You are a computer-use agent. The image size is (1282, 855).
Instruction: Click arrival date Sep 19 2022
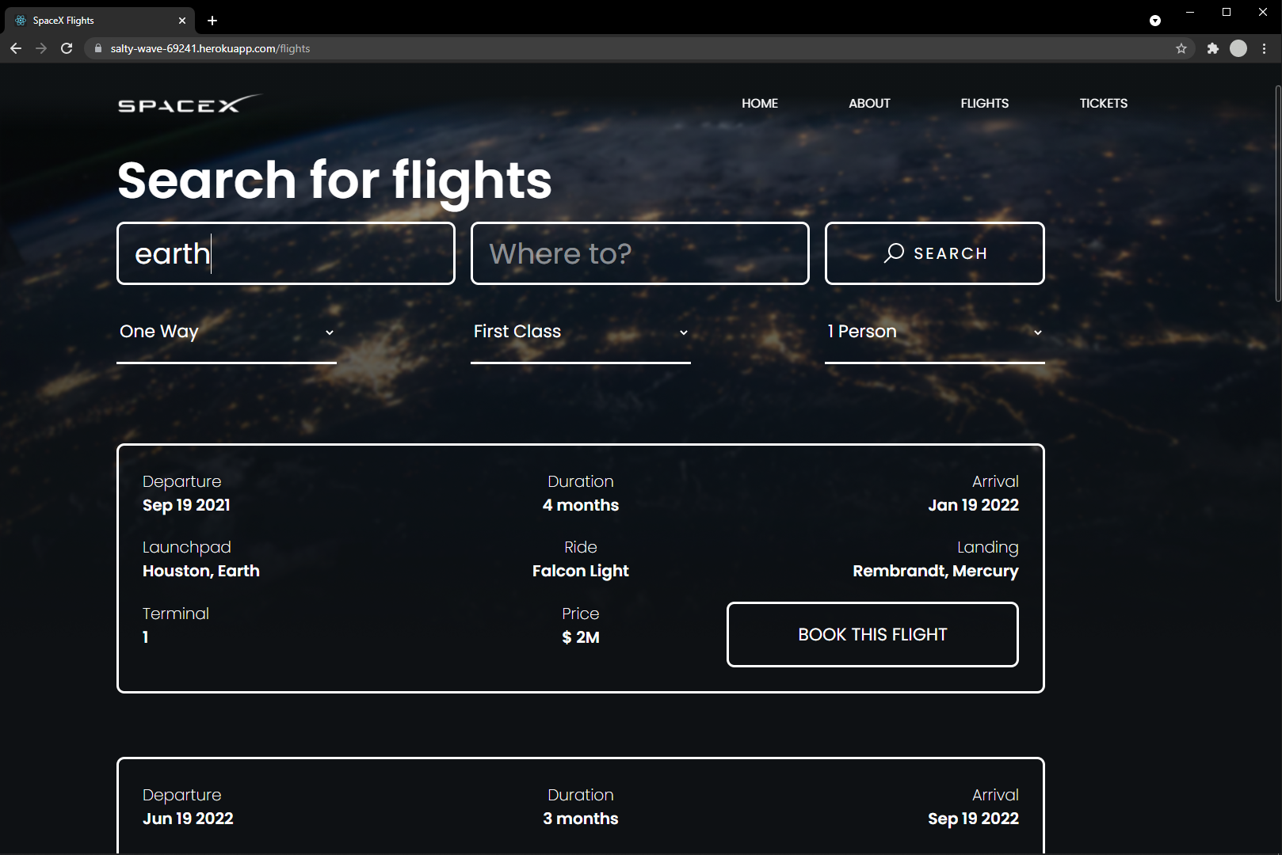coord(974,819)
